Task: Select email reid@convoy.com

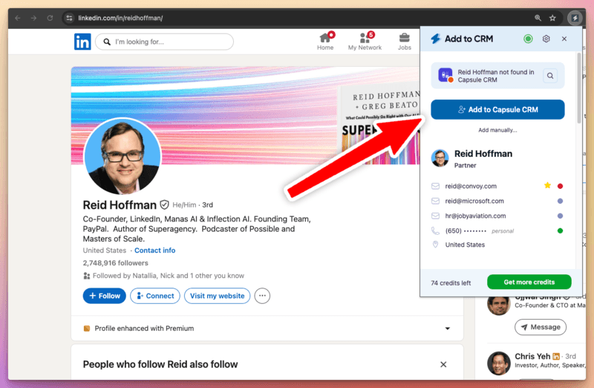Action: tap(471, 187)
